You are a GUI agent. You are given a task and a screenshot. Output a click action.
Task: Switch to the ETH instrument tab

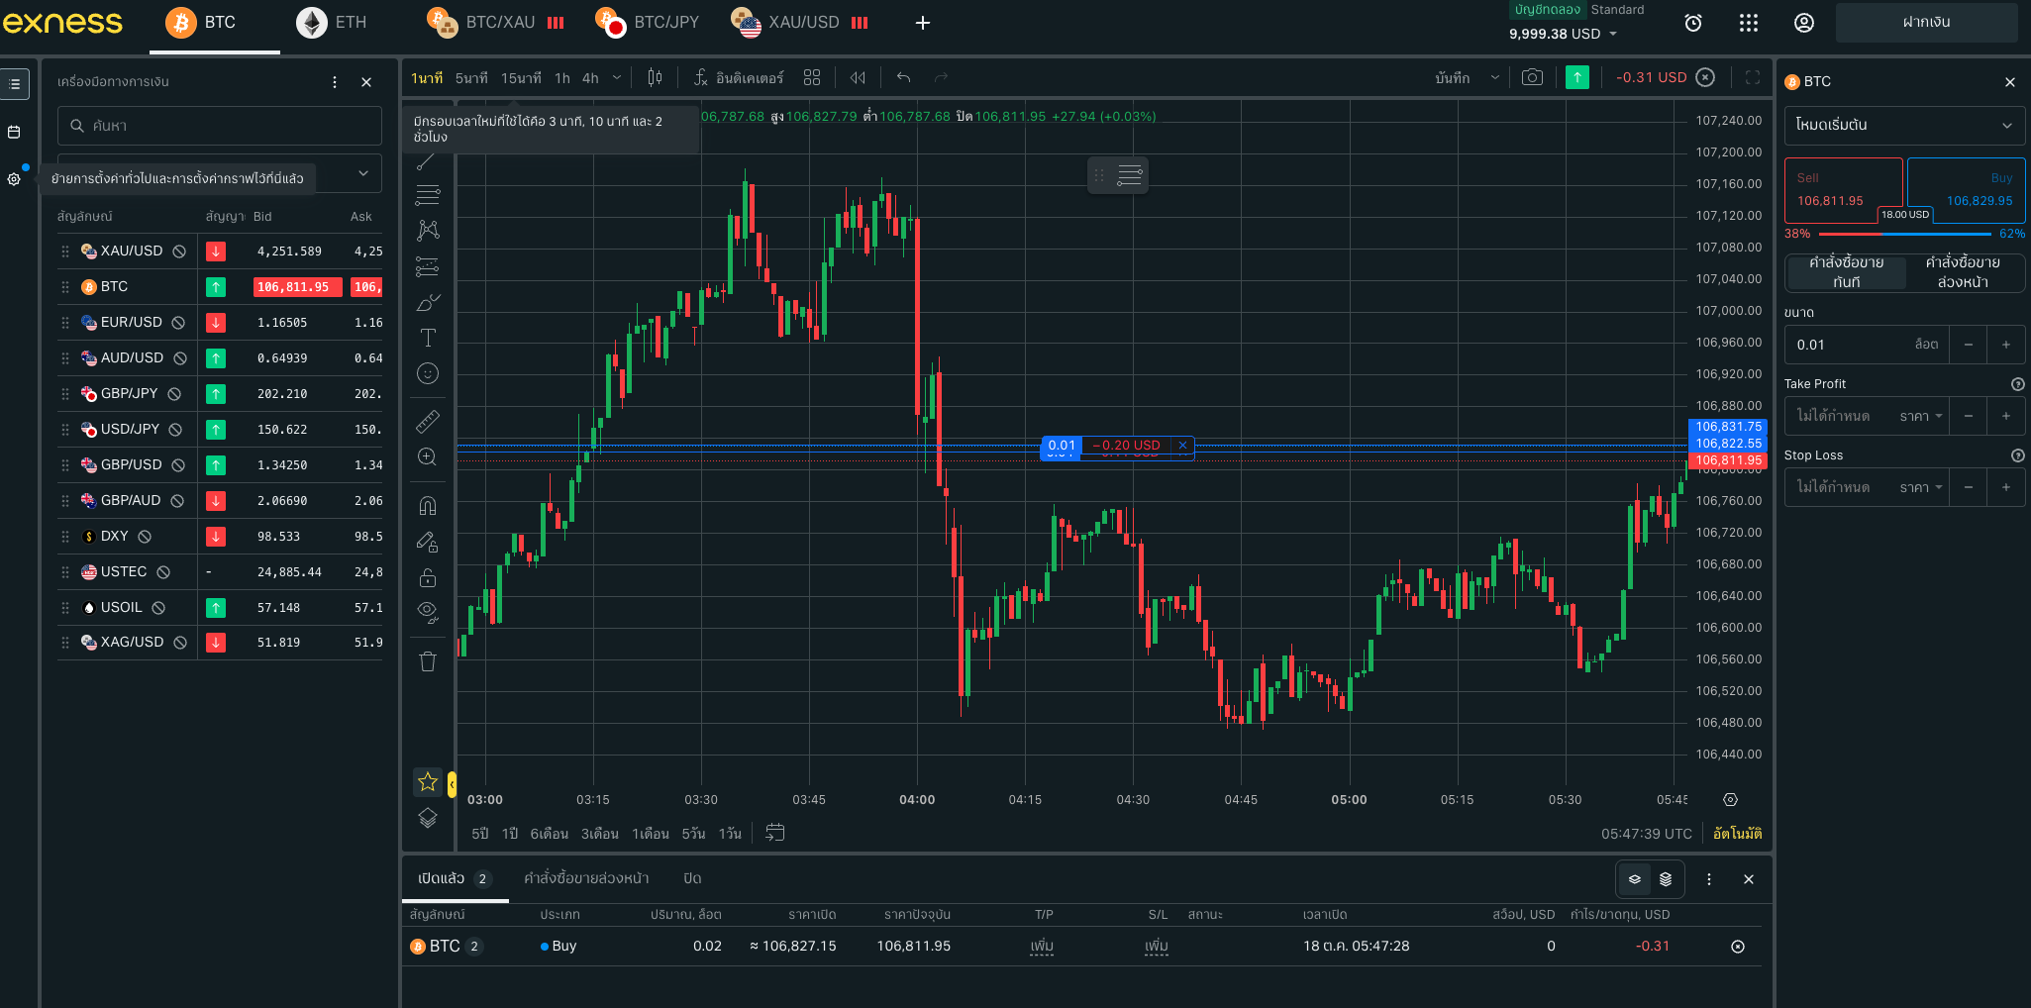point(333,23)
